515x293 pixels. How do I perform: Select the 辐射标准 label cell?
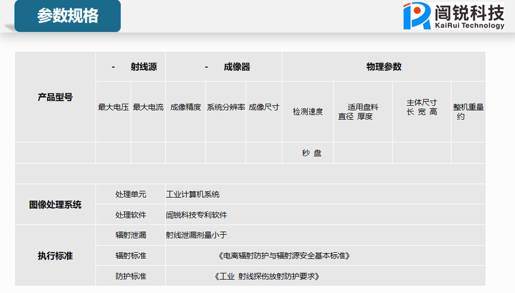pyautogui.click(x=131, y=256)
